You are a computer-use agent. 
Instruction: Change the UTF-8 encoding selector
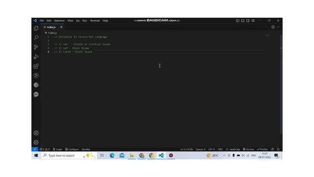click(x=211, y=149)
